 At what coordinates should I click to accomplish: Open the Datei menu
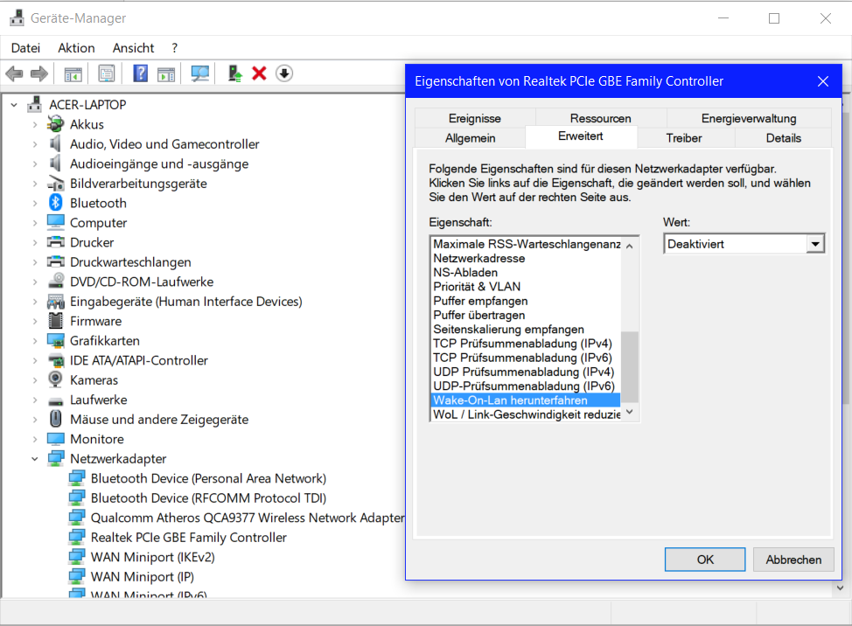point(25,48)
